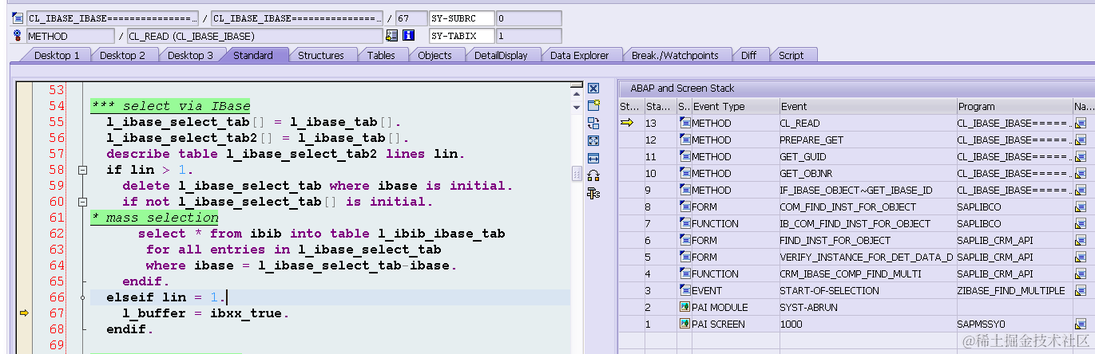1095x354 pixels.
Task: Click the maximize horizontally icon
Action: coord(593,158)
